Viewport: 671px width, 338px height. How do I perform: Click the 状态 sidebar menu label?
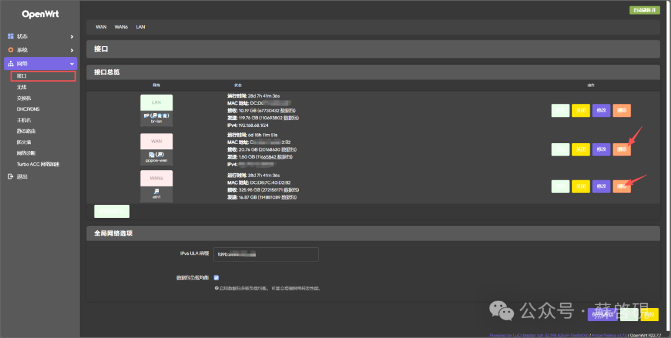pos(22,37)
